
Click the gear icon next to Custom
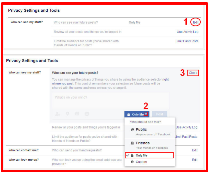(x=132, y=162)
